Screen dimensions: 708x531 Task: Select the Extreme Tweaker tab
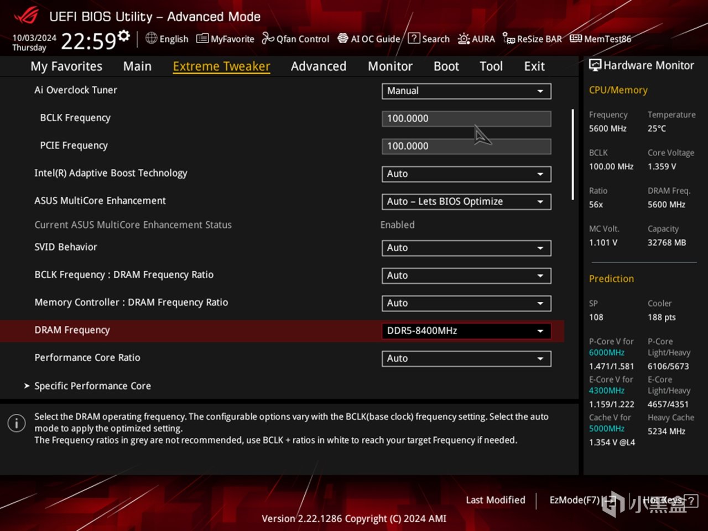(x=221, y=66)
